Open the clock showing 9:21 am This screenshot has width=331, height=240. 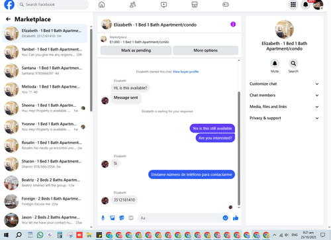click(x=308, y=235)
